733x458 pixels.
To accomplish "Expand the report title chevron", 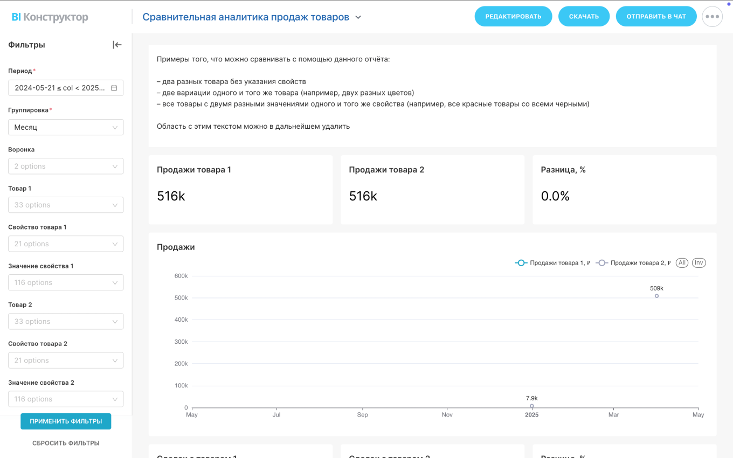I will [358, 17].
